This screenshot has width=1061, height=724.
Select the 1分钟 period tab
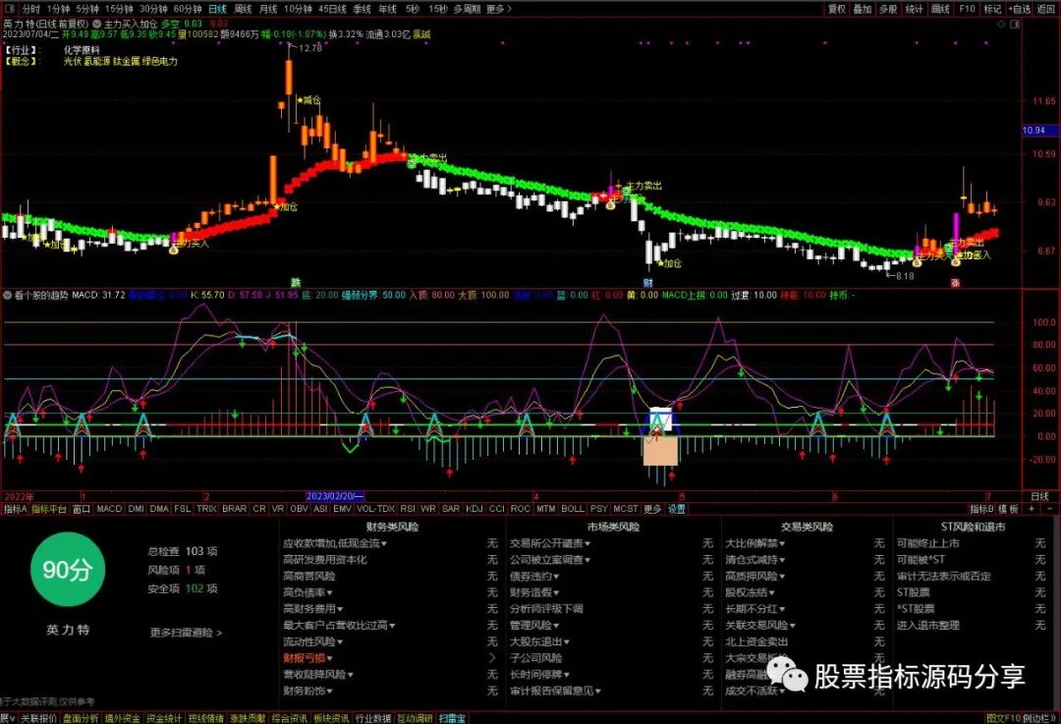click(x=58, y=9)
